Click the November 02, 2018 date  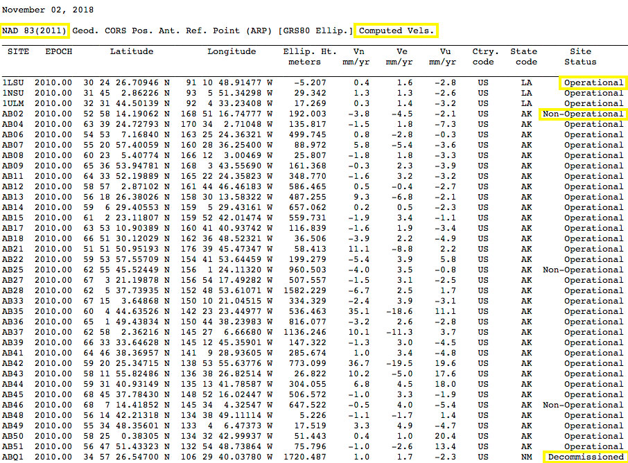pos(48,10)
